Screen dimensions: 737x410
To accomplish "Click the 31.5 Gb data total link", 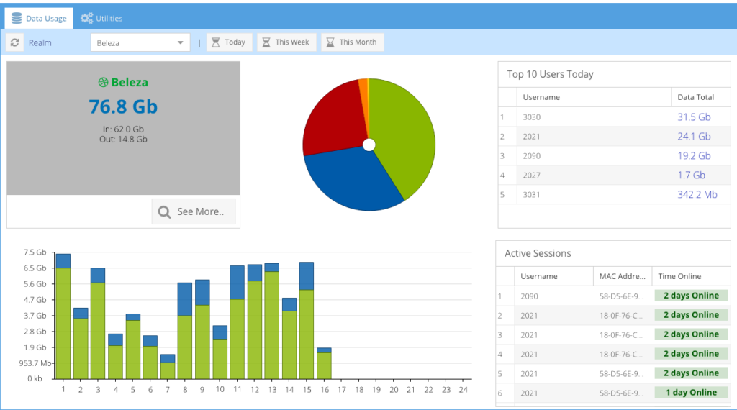I will click(694, 117).
